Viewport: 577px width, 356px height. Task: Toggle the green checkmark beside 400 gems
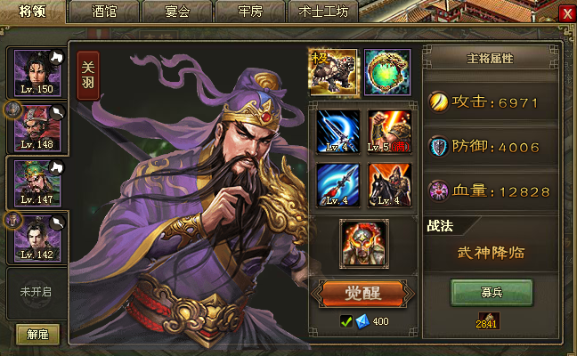(345, 321)
